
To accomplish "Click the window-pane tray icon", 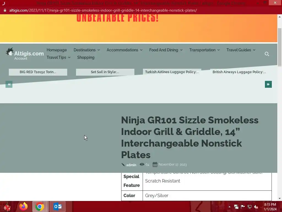I will [236, 206].
